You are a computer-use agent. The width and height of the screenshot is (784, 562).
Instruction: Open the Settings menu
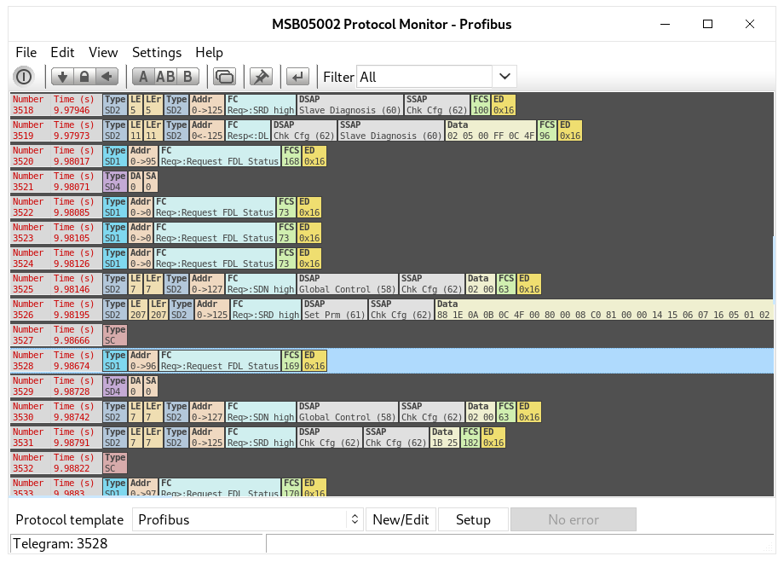pyautogui.click(x=157, y=53)
